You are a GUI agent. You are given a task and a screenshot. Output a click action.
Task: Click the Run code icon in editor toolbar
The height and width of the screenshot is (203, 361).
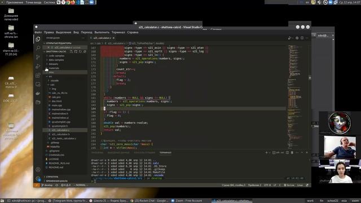point(289,38)
